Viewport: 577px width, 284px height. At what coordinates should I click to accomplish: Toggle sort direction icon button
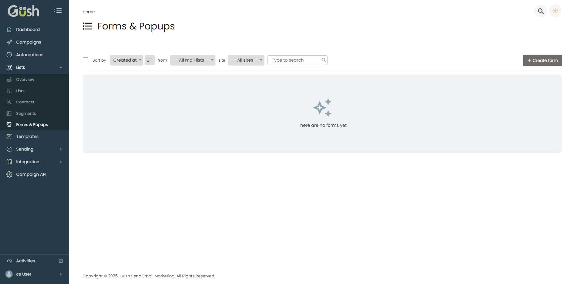click(150, 60)
